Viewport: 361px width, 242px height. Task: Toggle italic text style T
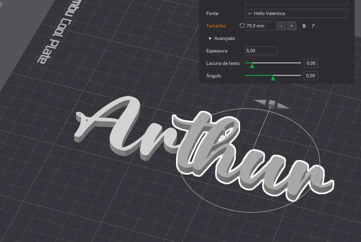[x=313, y=26]
